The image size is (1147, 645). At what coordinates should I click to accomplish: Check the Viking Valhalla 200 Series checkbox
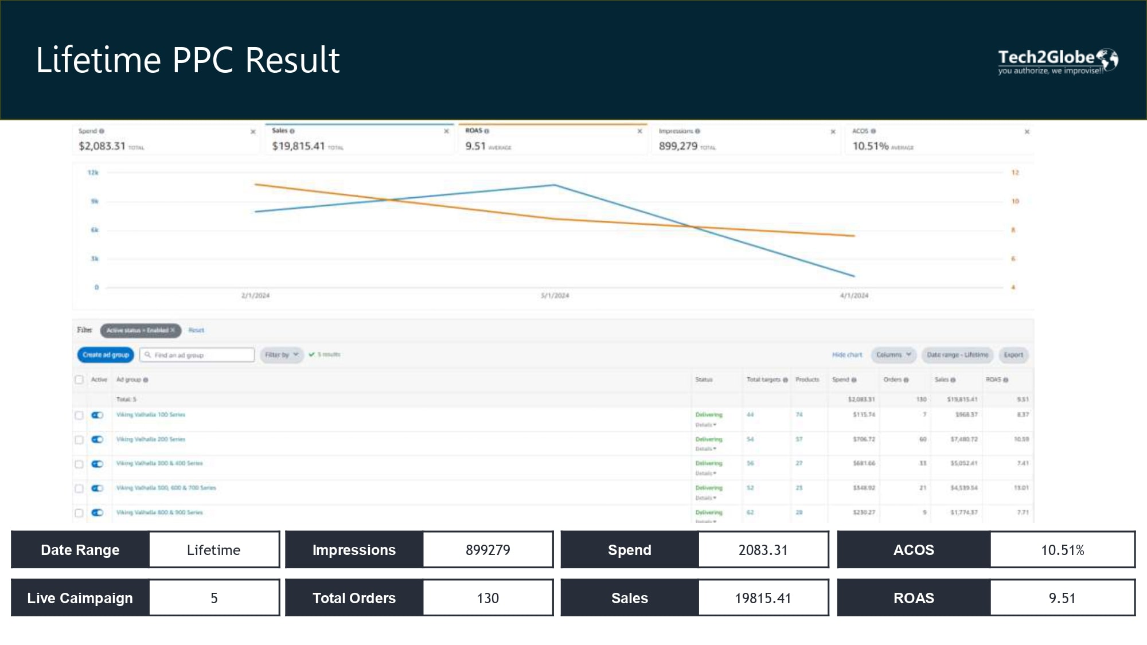(79, 440)
